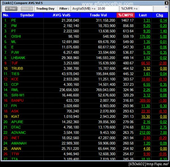Click last price 87.50 for DTAC
The height and width of the screenshot is (167, 170).
tap(146, 127)
